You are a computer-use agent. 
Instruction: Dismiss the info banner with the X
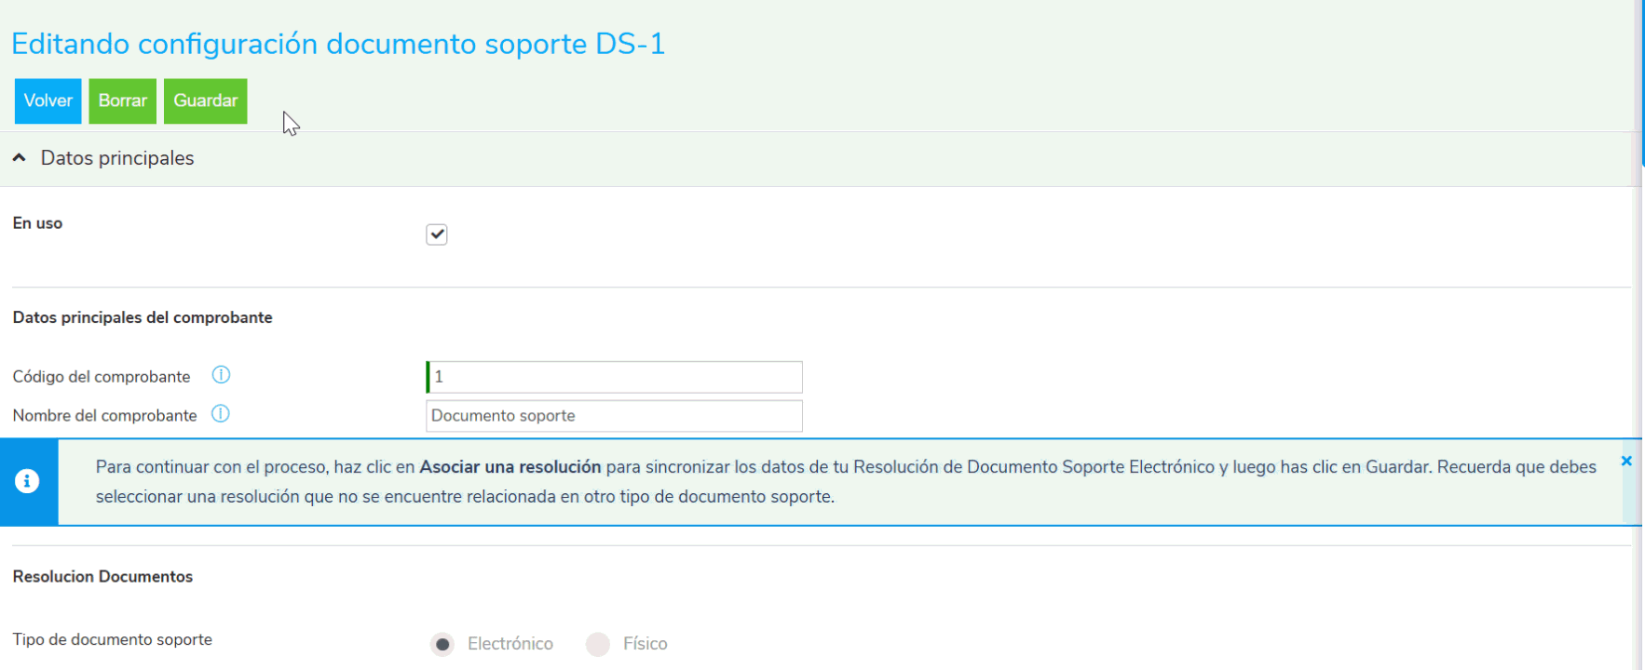(x=1626, y=461)
